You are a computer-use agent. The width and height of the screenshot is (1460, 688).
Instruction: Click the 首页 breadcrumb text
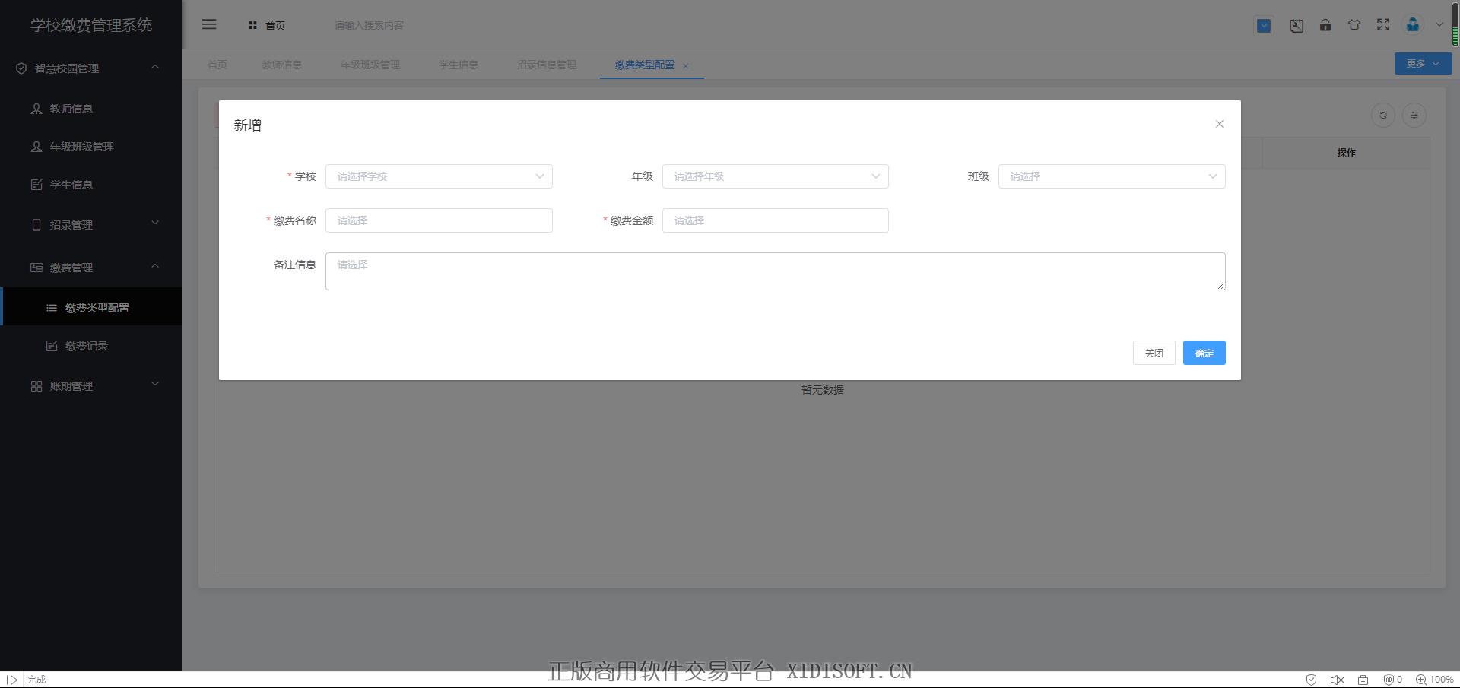275,26
